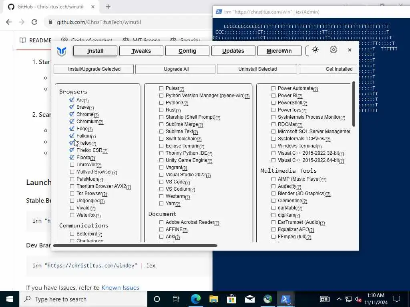Open the Config tab

(x=187, y=51)
